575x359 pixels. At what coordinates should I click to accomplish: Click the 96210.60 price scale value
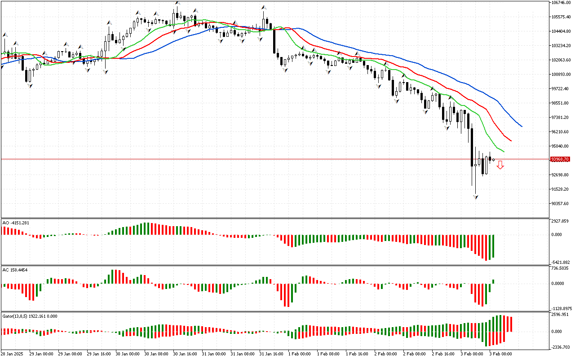point(560,132)
